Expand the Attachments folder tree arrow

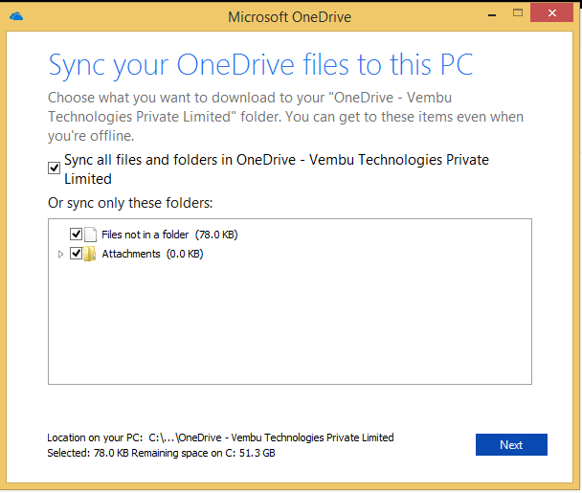60,255
